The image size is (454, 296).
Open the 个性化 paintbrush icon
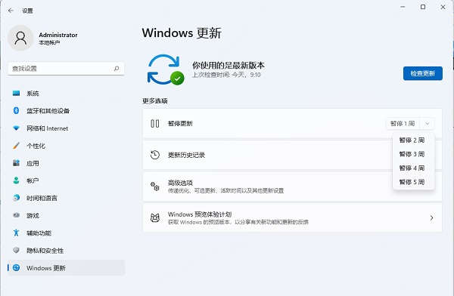(16, 146)
